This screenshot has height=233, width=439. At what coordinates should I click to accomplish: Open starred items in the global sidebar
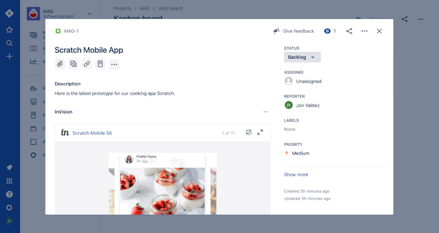click(x=9, y=29)
